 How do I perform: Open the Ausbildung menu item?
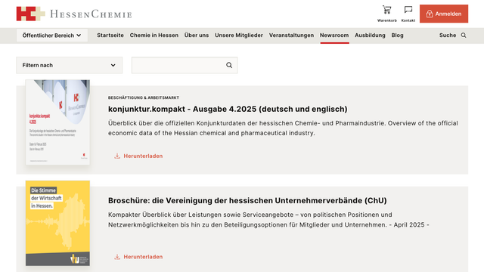tap(370, 36)
